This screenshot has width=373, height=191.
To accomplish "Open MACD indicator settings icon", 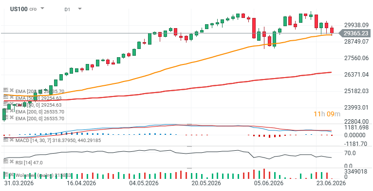I will (x=6, y=139).
